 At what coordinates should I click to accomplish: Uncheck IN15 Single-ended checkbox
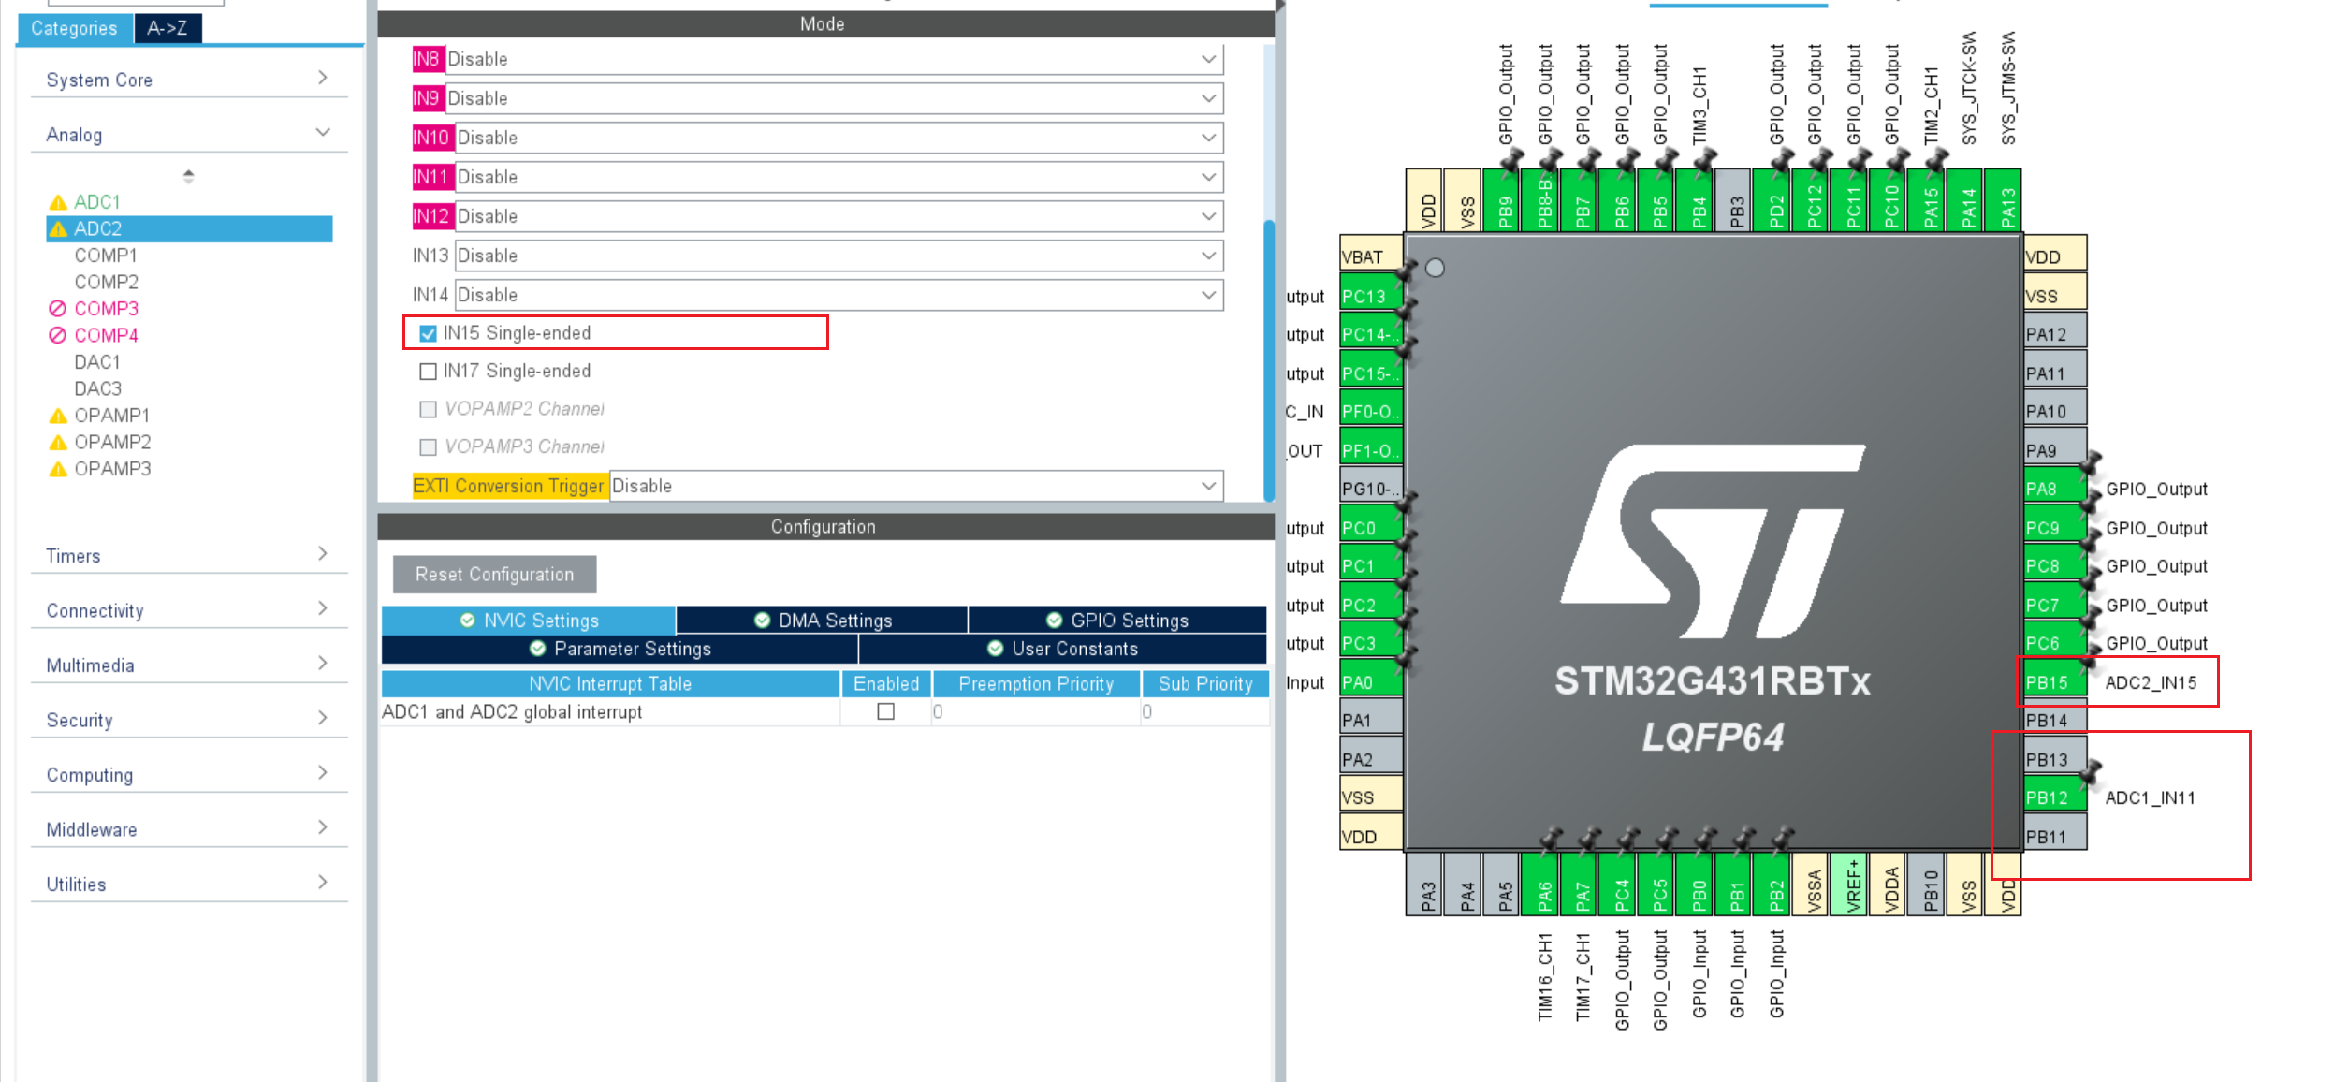click(x=428, y=334)
